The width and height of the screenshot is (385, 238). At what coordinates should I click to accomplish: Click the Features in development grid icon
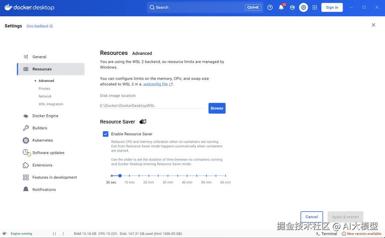26,177
